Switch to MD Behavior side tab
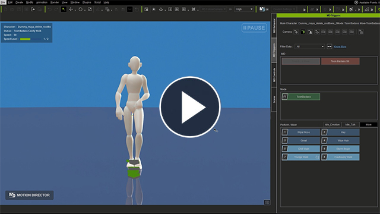The image size is (380, 214). click(274, 26)
